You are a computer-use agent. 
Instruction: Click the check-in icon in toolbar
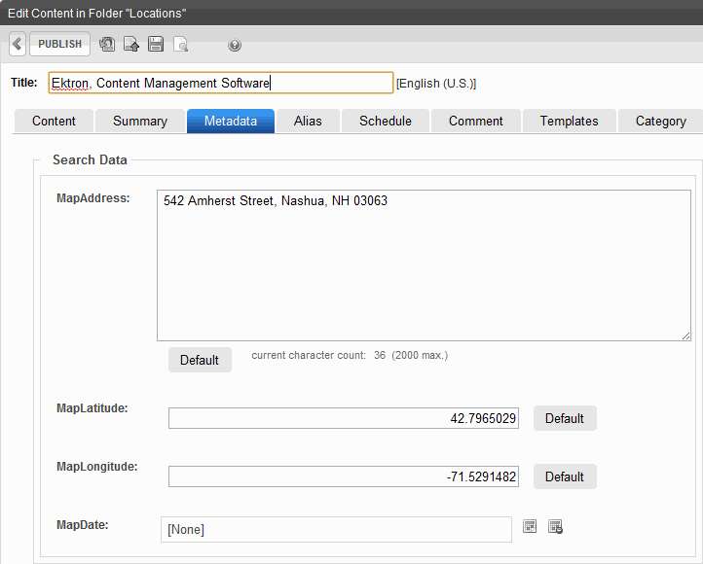pos(131,45)
